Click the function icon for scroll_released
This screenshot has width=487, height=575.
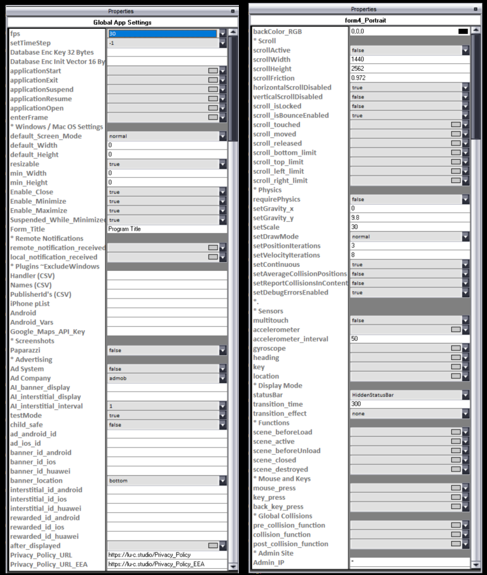pos(456,143)
